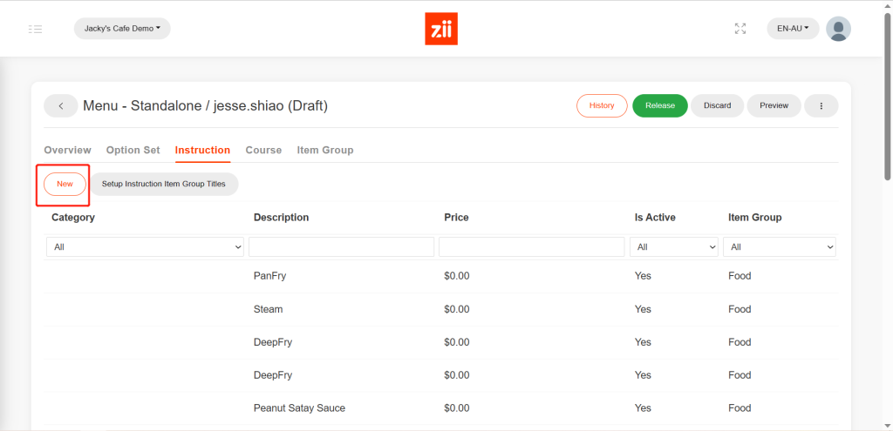Open the three-dot more options menu
This screenshot has width=893, height=431.
(821, 105)
